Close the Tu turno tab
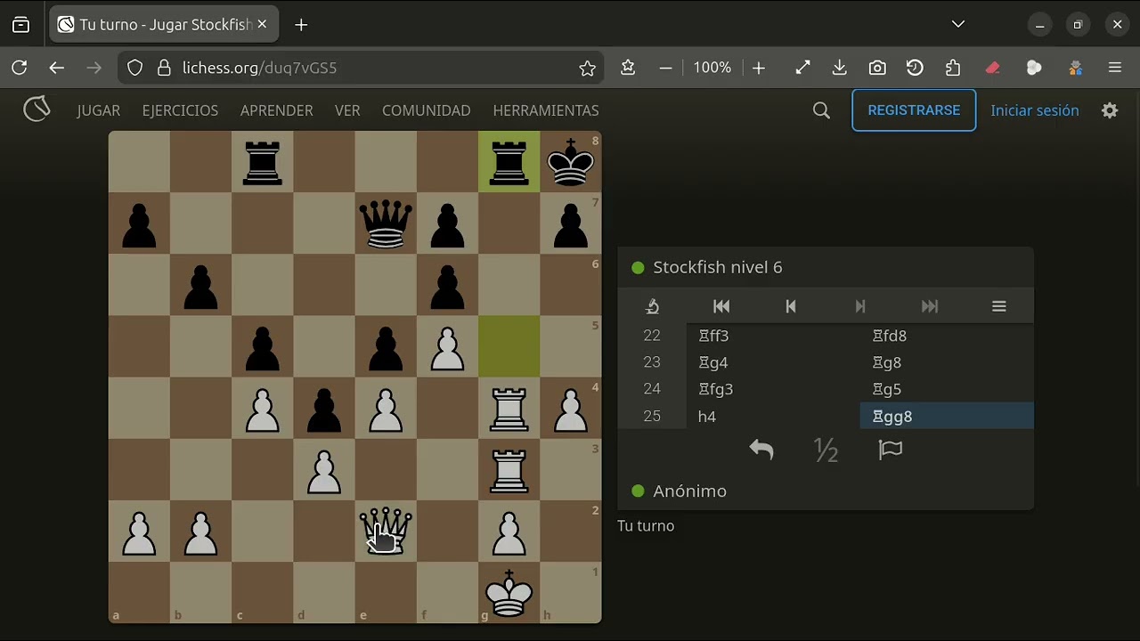1140x641 pixels. [262, 25]
